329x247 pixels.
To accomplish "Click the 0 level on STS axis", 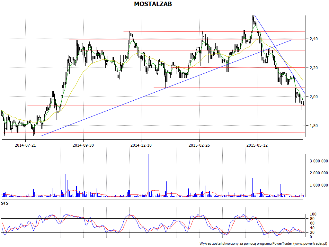I will [x=311, y=237].
